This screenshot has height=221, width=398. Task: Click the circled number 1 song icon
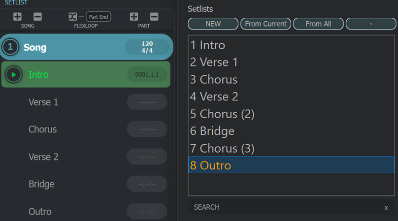[11, 47]
